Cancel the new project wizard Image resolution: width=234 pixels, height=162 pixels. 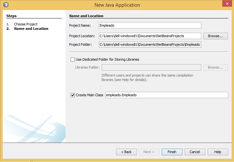tap(195, 152)
